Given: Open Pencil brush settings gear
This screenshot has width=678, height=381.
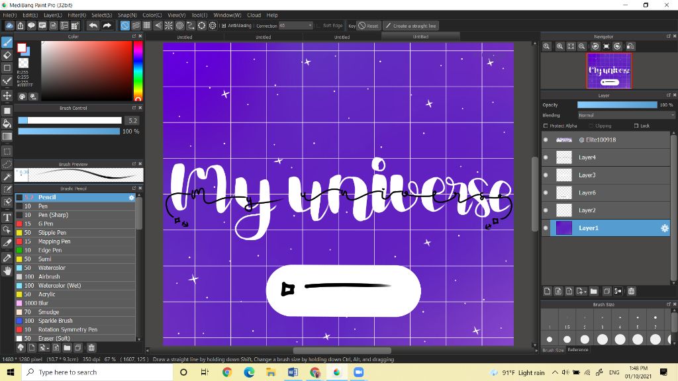Looking at the screenshot, I should 132,197.
